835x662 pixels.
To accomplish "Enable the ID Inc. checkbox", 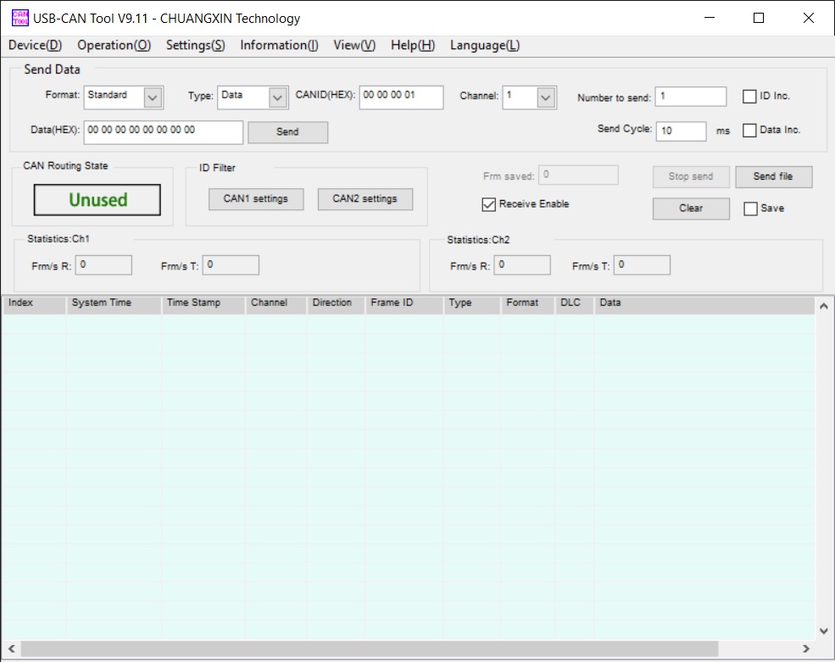I will (x=749, y=97).
